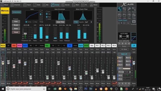161x91 pixels.
Task: Toggle the side chain Filter button
Action: pos(76,22)
